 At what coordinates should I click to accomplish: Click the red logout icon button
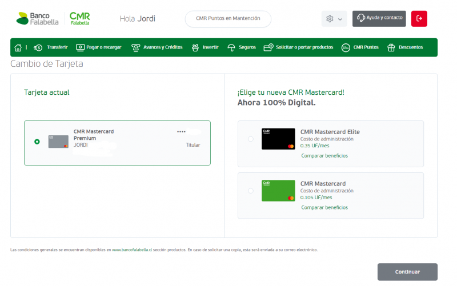419,19
